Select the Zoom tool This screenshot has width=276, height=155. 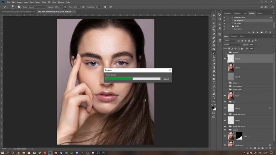[x=214, y=98]
